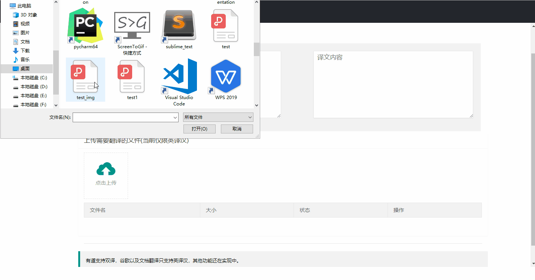Open the 3D 对象 folder

click(25, 15)
